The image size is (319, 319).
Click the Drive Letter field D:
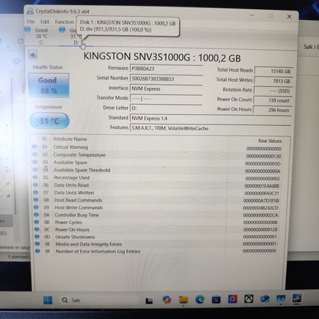click(166, 108)
